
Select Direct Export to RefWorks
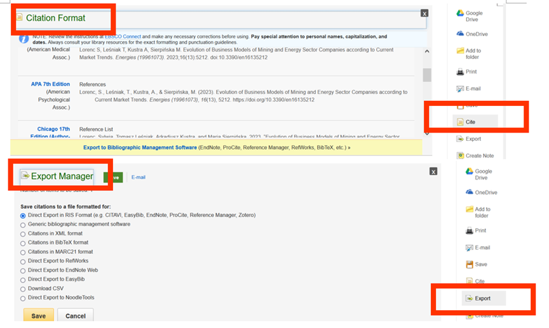click(23, 261)
